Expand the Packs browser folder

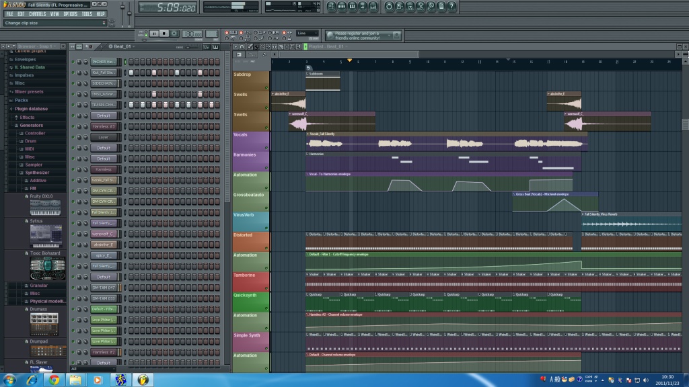click(21, 101)
